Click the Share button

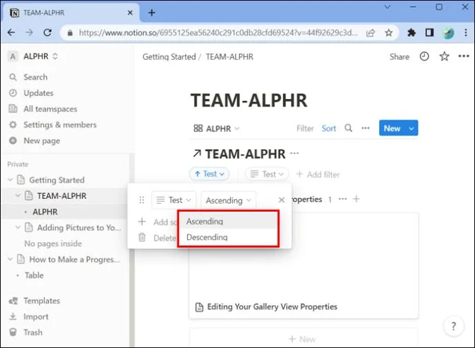tap(399, 56)
